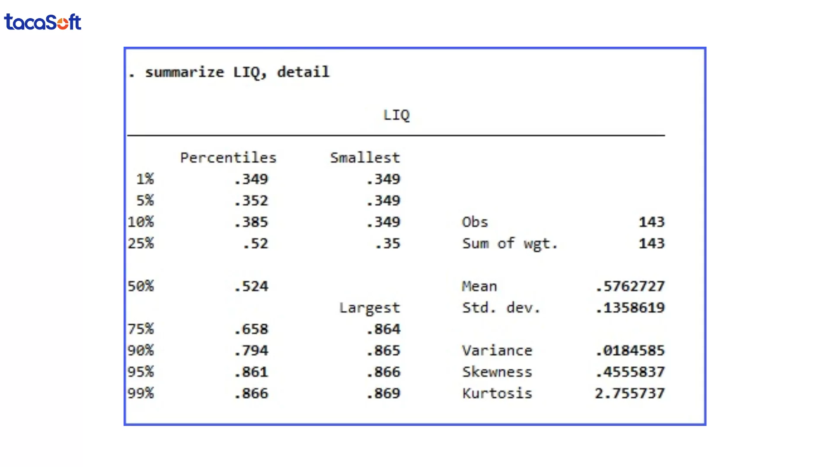This screenshot has width=830, height=467.
Task: Select the LIQ variable heading above the table
Action: coord(396,115)
